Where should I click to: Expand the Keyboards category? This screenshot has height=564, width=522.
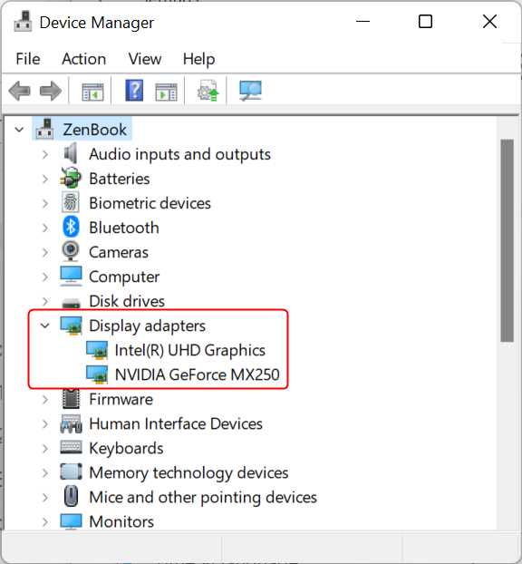(45, 449)
